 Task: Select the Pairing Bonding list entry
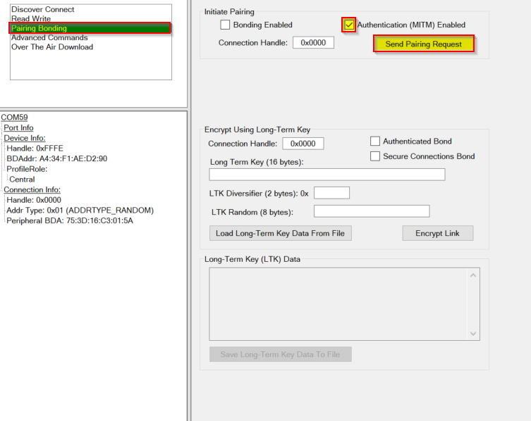[x=39, y=28]
